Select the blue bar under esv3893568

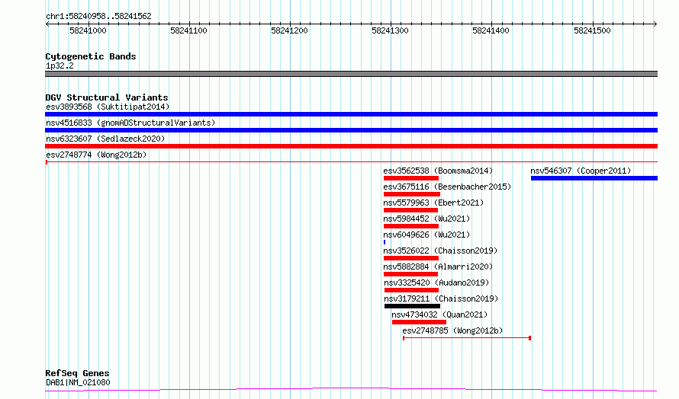[x=351, y=114]
